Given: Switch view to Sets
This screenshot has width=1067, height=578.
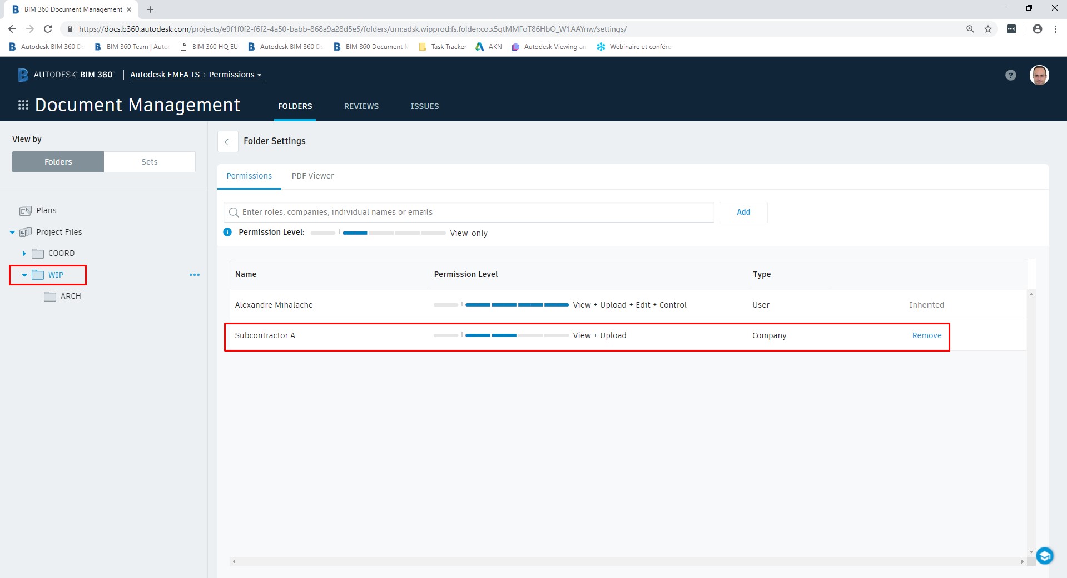Looking at the screenshot, I should (x=149, y=161).
